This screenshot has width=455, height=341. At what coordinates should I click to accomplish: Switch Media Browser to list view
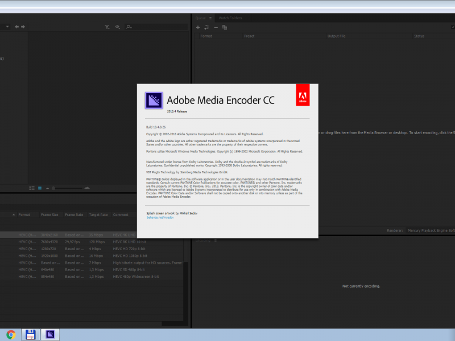[x=32, y=188]
